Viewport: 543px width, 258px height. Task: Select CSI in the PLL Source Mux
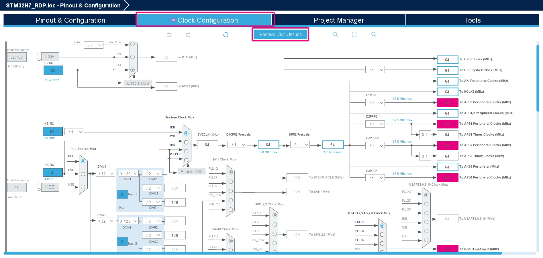coord(83,174)
